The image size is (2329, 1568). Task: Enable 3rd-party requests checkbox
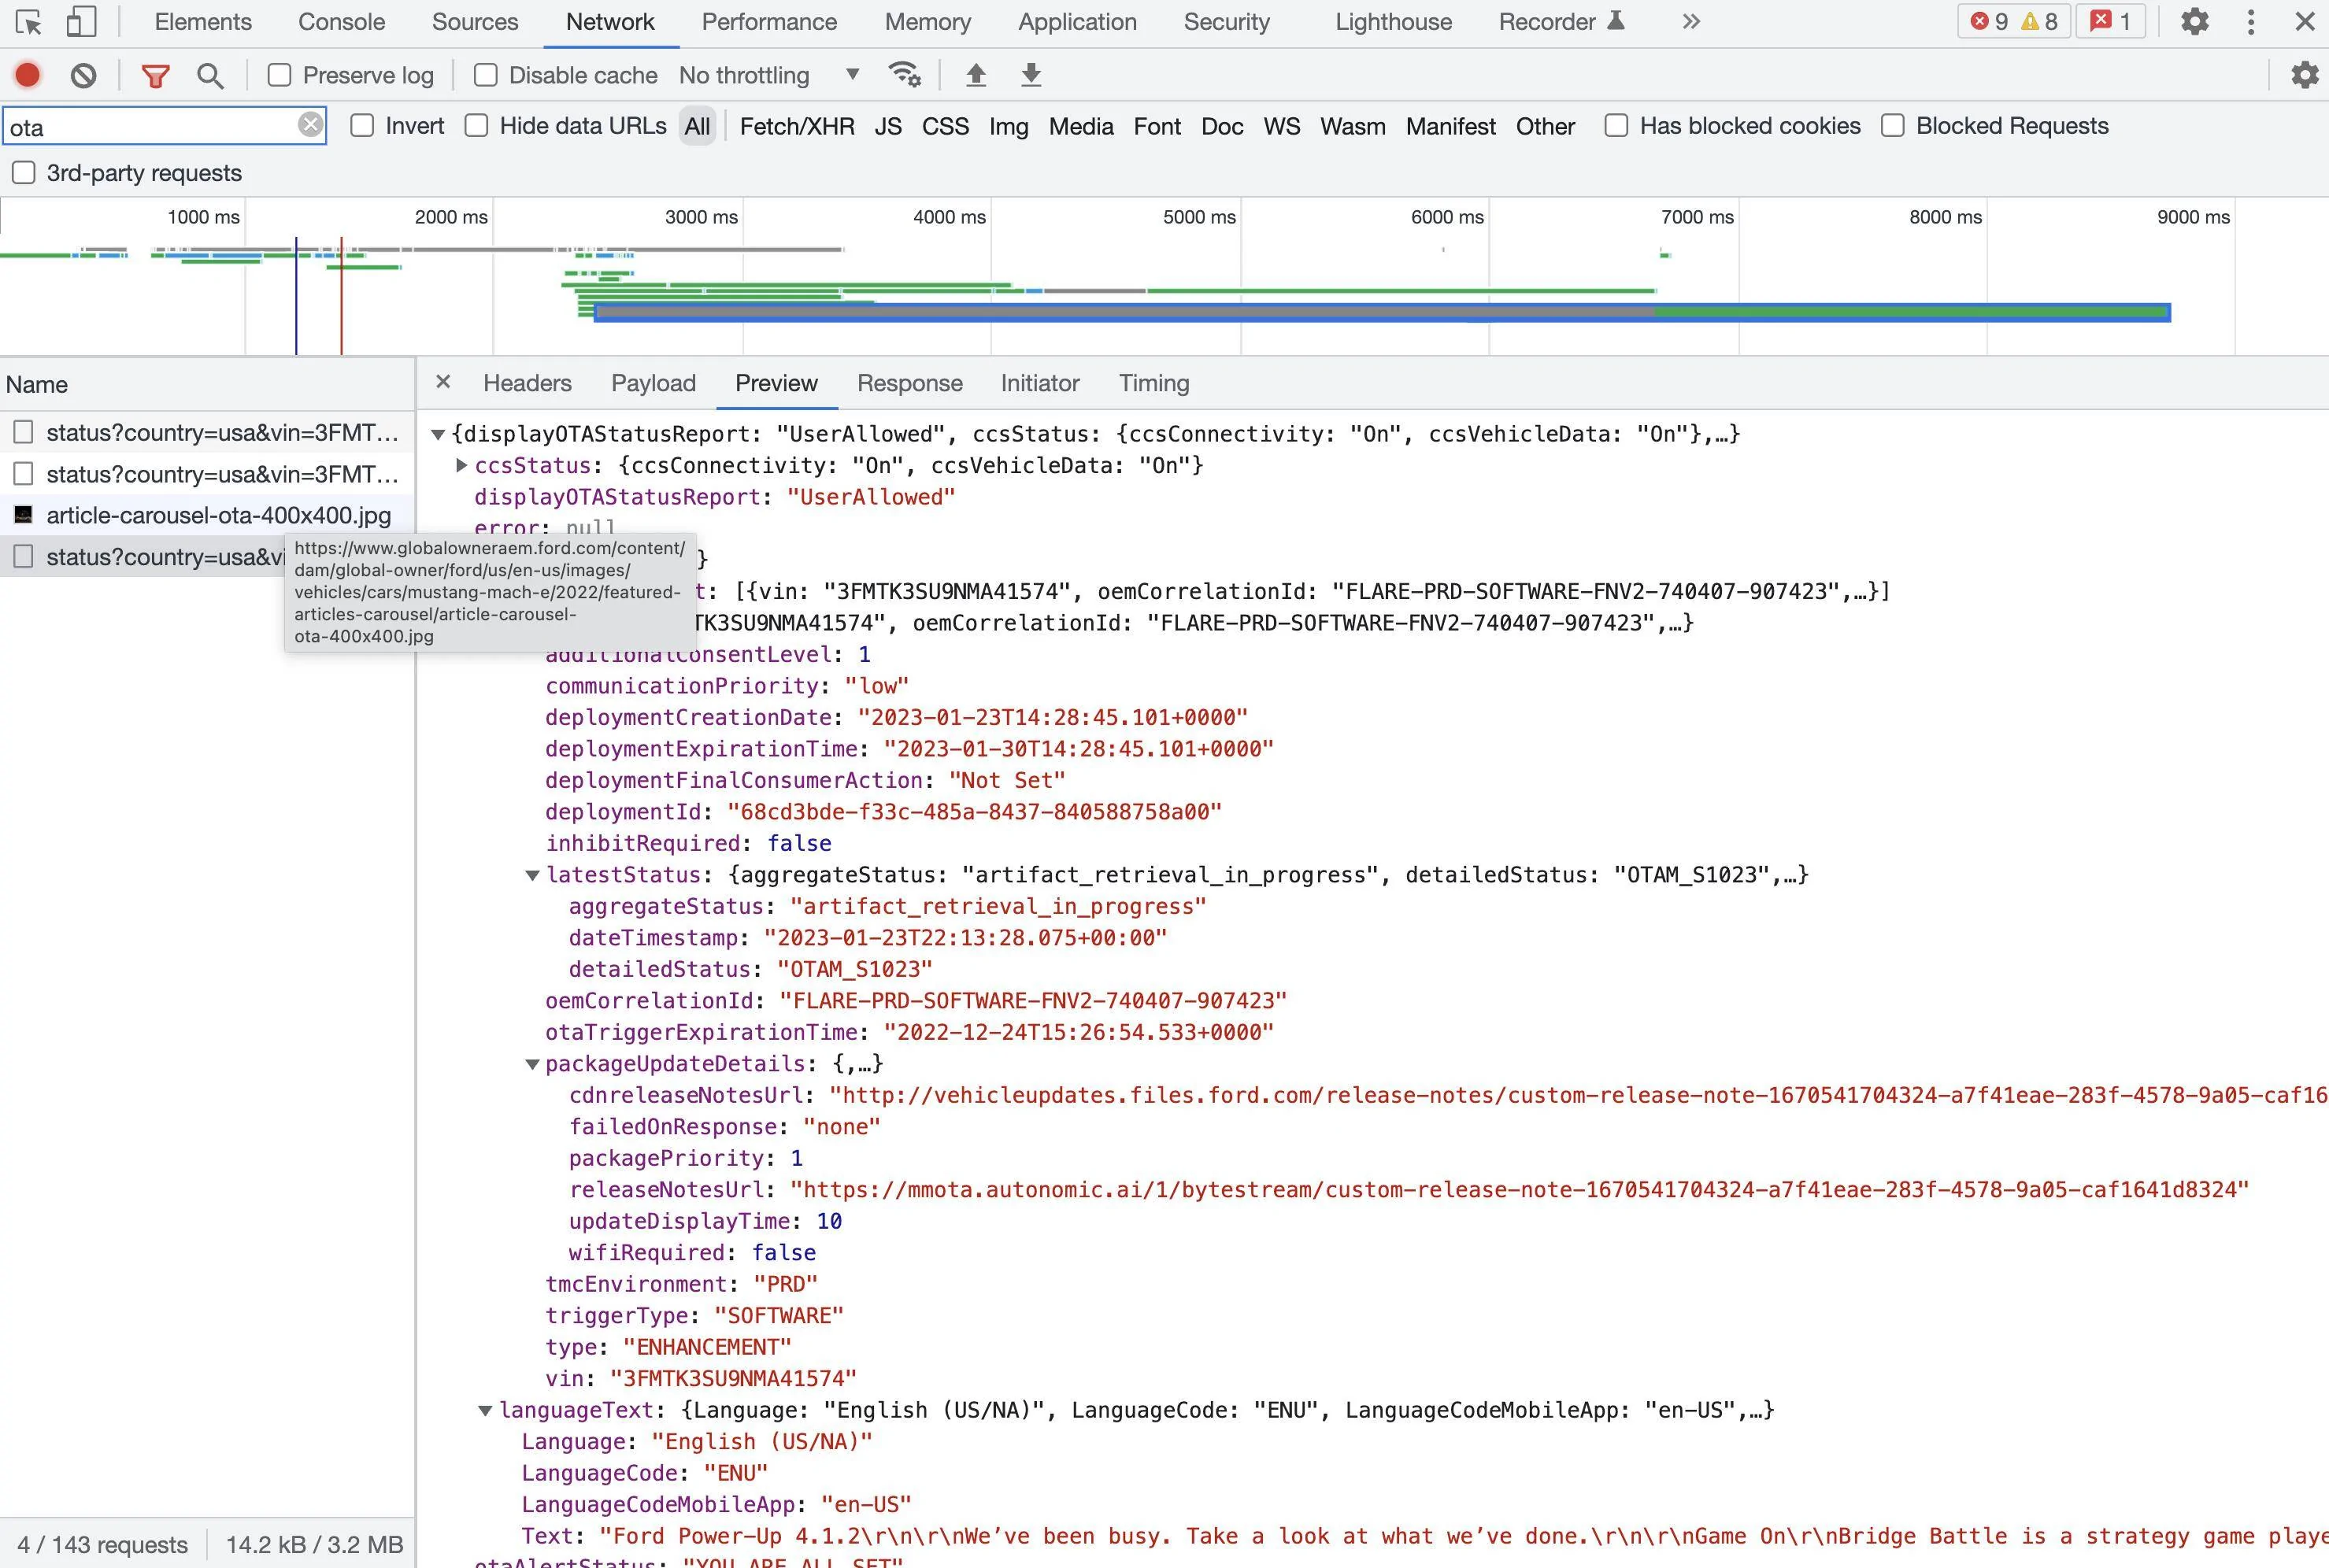[24, 173]
